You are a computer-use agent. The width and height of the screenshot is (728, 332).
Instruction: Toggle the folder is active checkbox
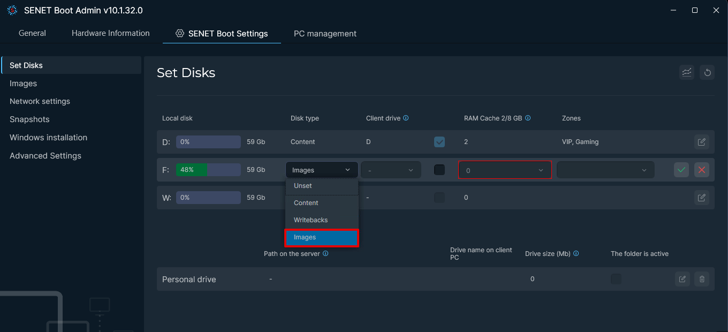[x=616, y=279]
